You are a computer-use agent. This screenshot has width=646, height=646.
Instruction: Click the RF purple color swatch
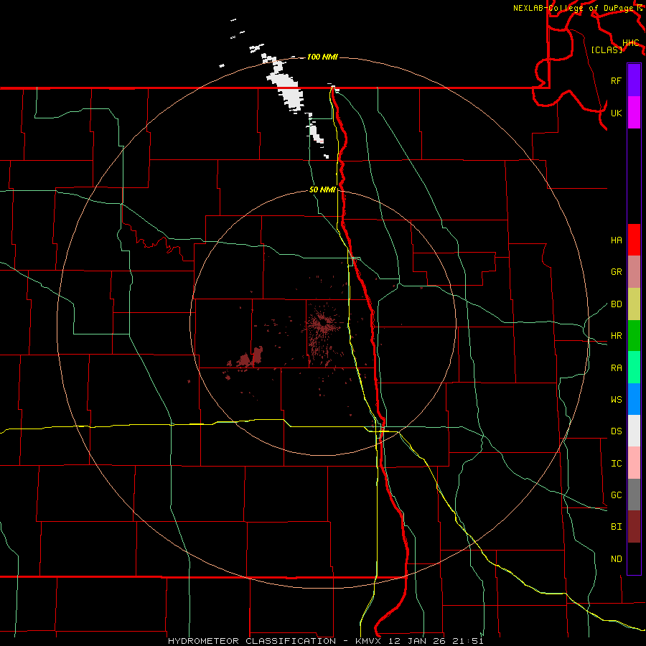634,80
